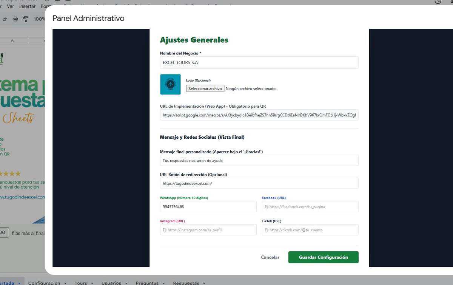Edit the Mensaje final personalizado field

click(x=259, y=160)
